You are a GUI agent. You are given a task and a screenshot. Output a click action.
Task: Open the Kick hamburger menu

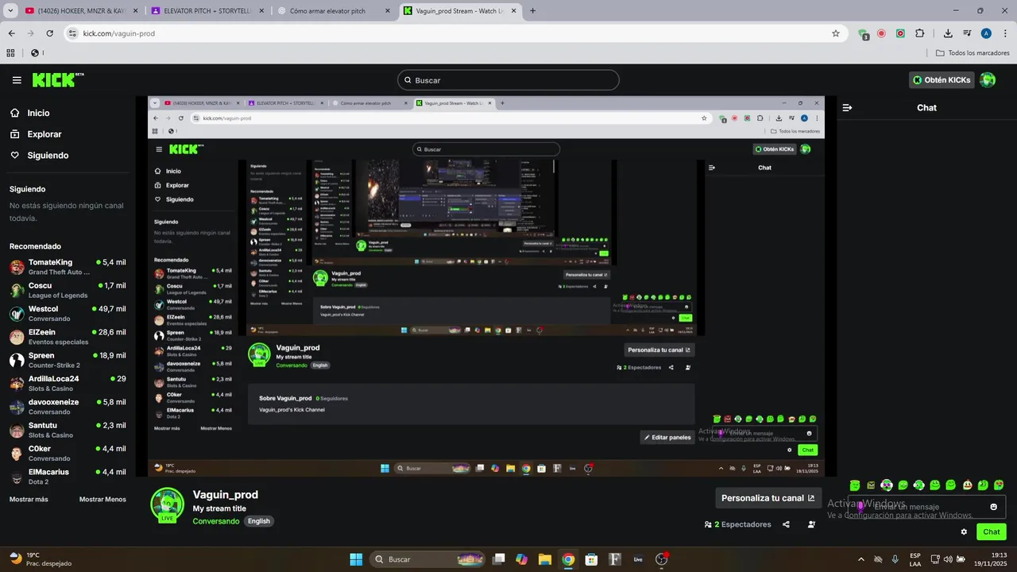tap(17, 80)
